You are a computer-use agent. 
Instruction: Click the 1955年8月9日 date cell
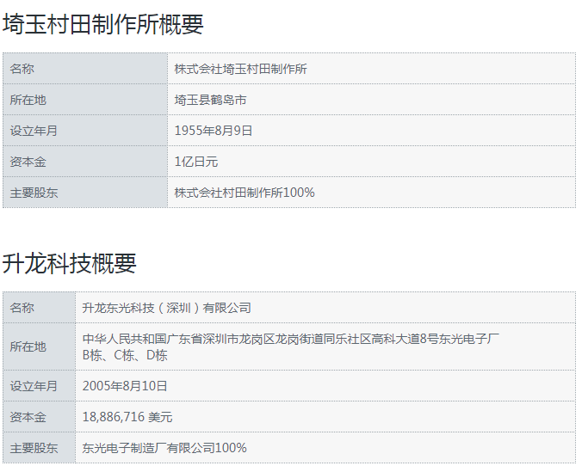click(214, 131)
